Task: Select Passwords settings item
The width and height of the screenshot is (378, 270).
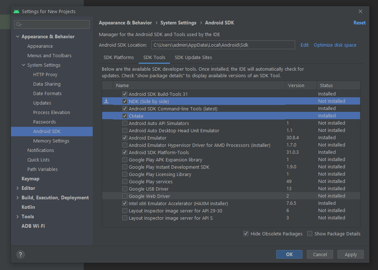Action: 45,122
